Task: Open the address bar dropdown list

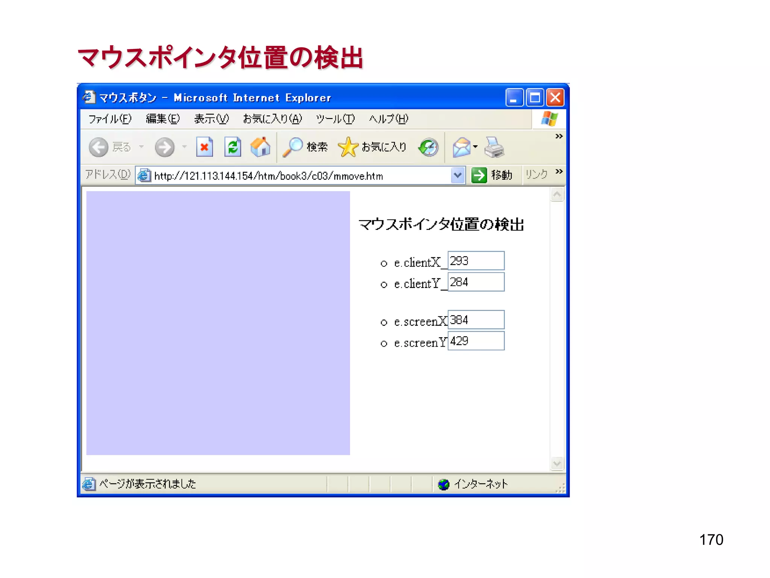Action: 458,175
